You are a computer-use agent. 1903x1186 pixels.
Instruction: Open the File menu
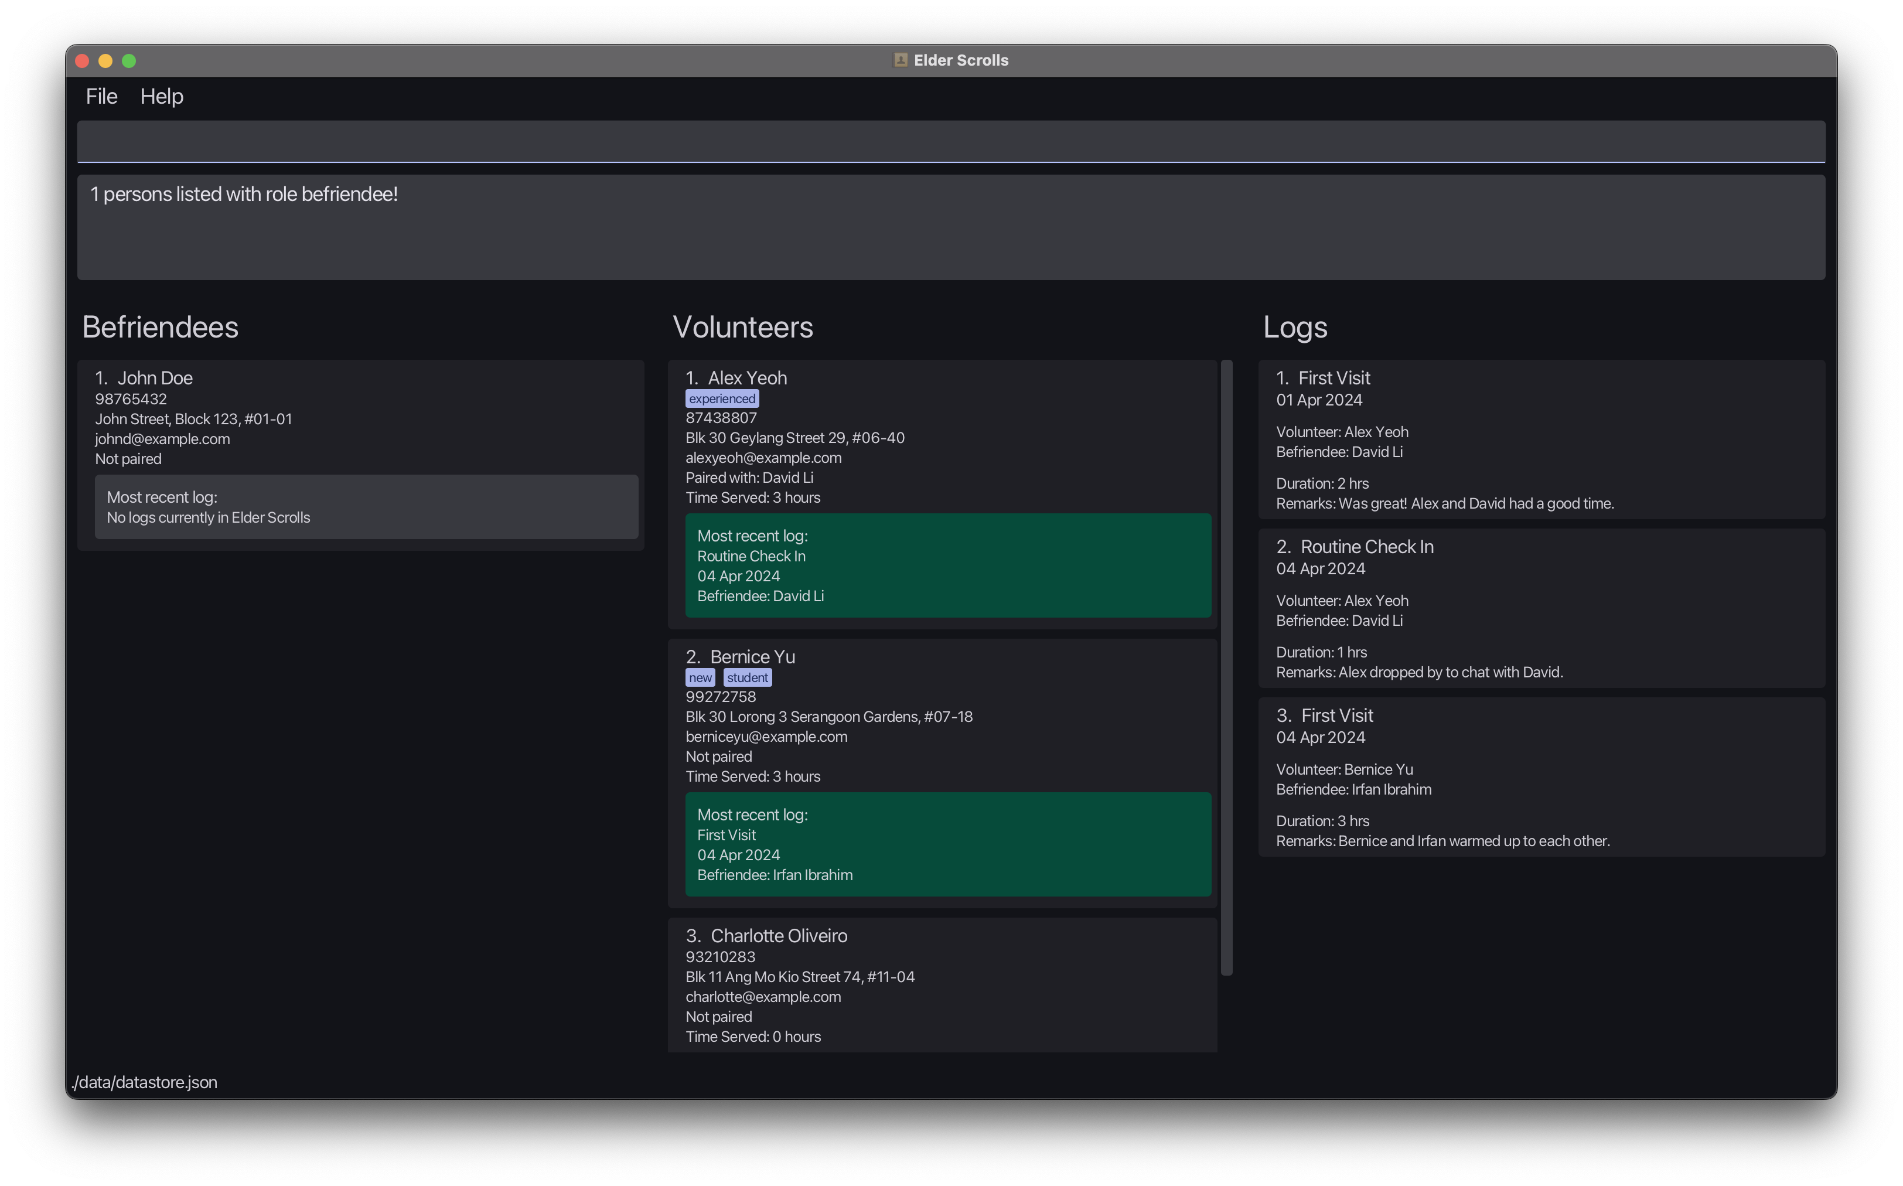[x=101, y=96]
